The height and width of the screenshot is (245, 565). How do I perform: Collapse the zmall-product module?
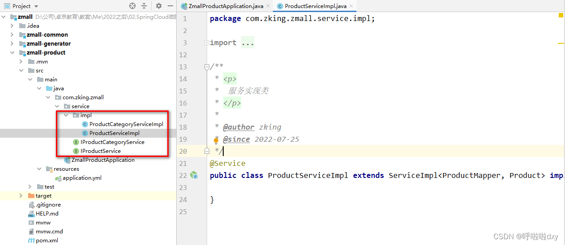tap(12, 53)
